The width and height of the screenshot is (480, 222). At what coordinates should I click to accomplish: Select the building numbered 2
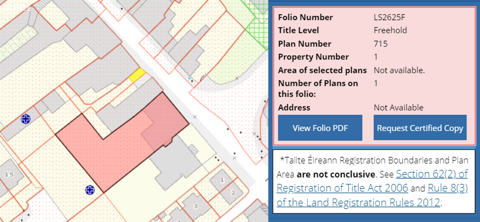click(232, 192)
